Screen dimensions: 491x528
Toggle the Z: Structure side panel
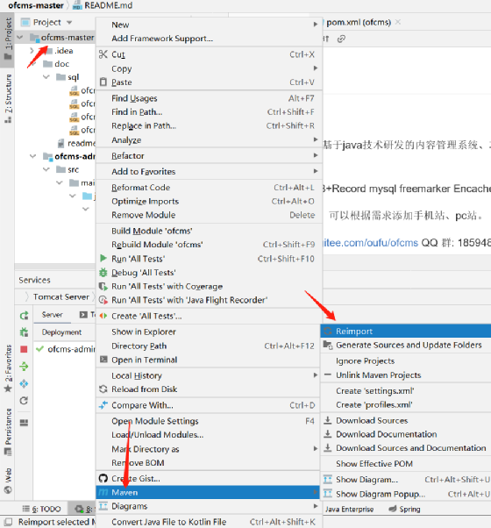click(x=7, y=98)
